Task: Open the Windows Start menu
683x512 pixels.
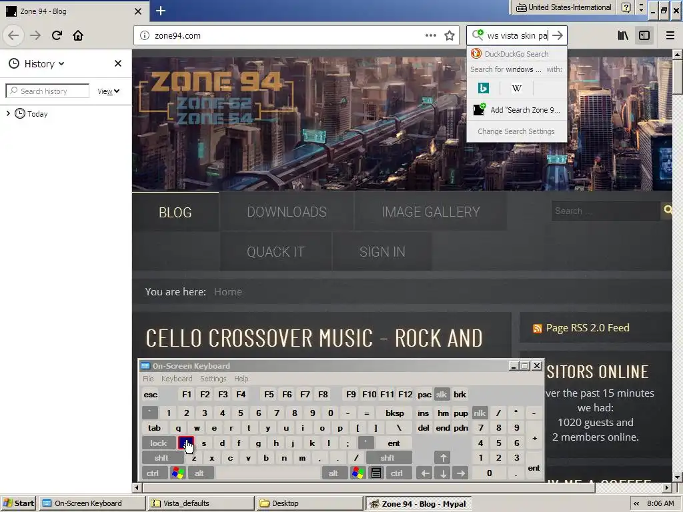Action: click(19, 503)
